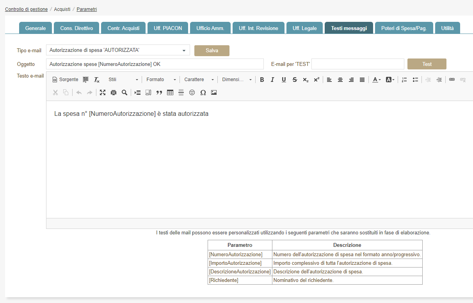This screenshot has width=473, height=303.
Task: Toggle underline formatting
Action: point(284,80)
